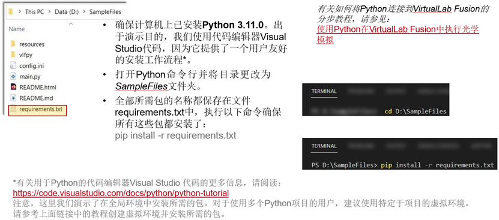Navigate to This PC in breadcrumb

[x=34, y=12]
